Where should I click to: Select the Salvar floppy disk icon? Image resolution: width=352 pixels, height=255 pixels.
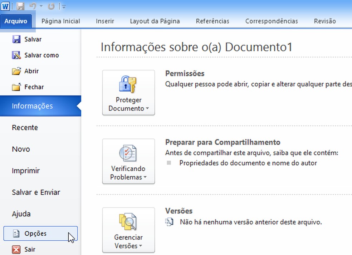point(17,39)
